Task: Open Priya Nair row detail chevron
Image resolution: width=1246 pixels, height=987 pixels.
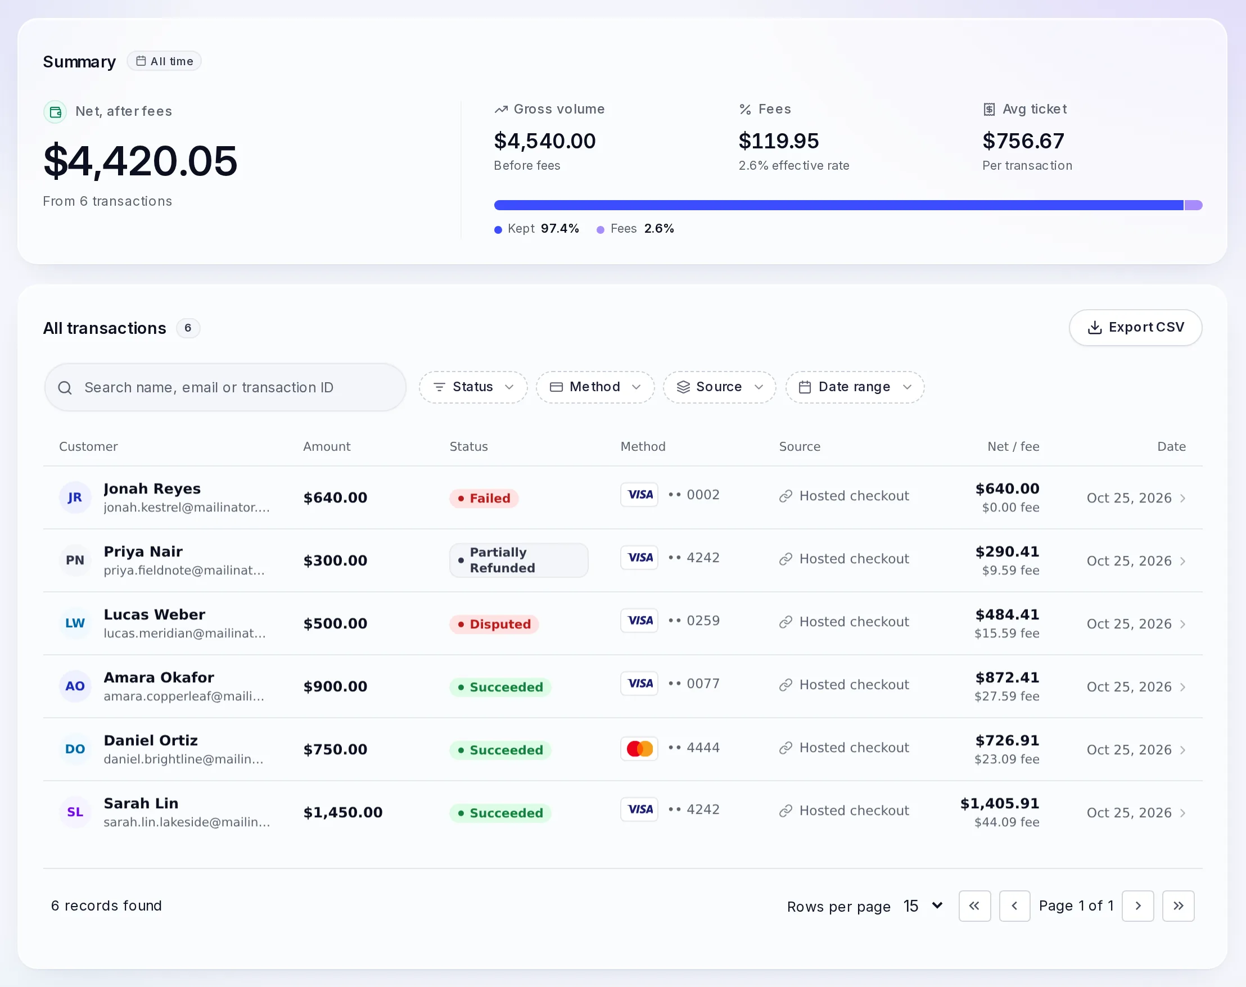Action: [1182, 561]
